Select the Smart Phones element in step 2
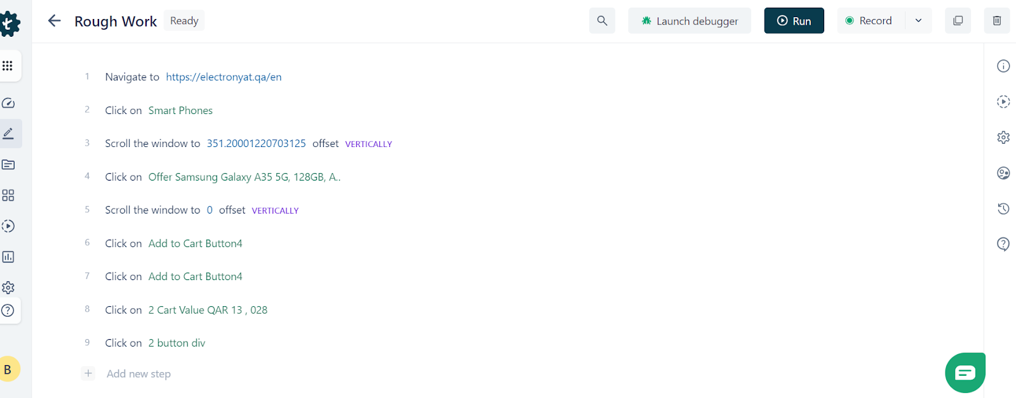Image resolution: width=1016 pixels, height=398 pixels. coord(180,110)
